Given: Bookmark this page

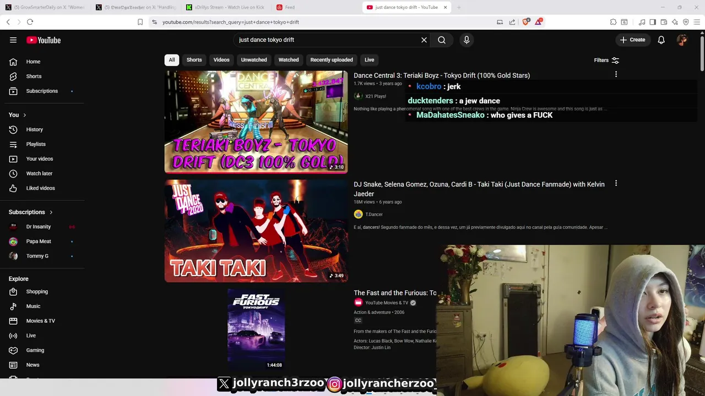Looking at the screenshot, I should tap(140, 22).
